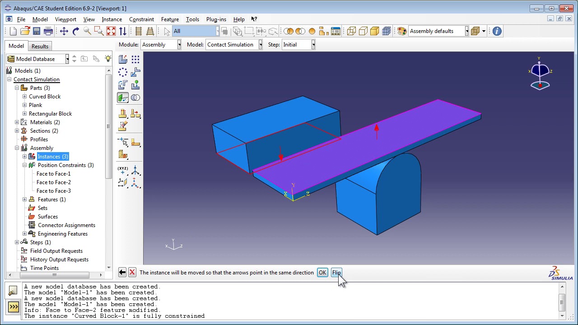578x325 pixels.
Task: Click the Radial Pattern tool icon
Action: click(123, 72)
